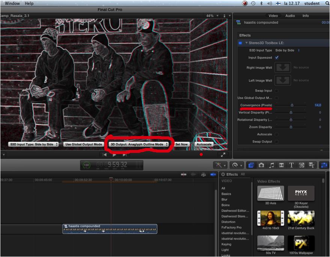The height and width of the screenshot is (257, 330).
Task: Open the Themes browser
Action: point(312,165)
